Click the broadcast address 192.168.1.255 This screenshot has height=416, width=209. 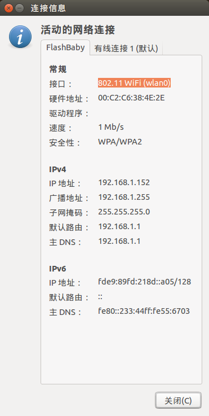click(124, 197)
